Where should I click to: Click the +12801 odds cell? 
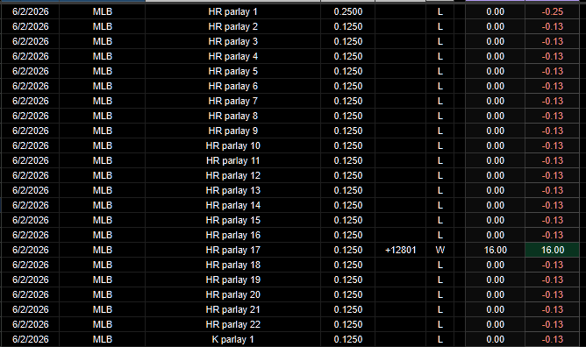point(400,250)
